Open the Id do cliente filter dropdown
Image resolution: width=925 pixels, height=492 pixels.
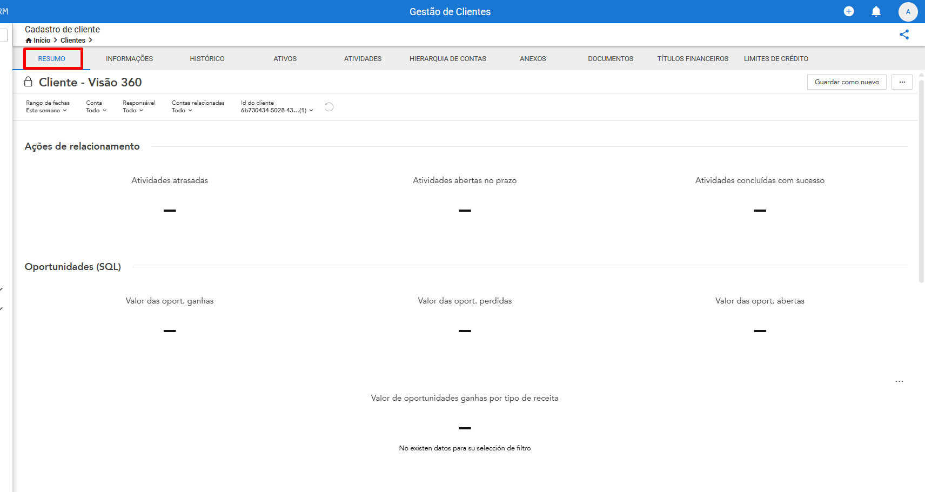coord(277,106)
